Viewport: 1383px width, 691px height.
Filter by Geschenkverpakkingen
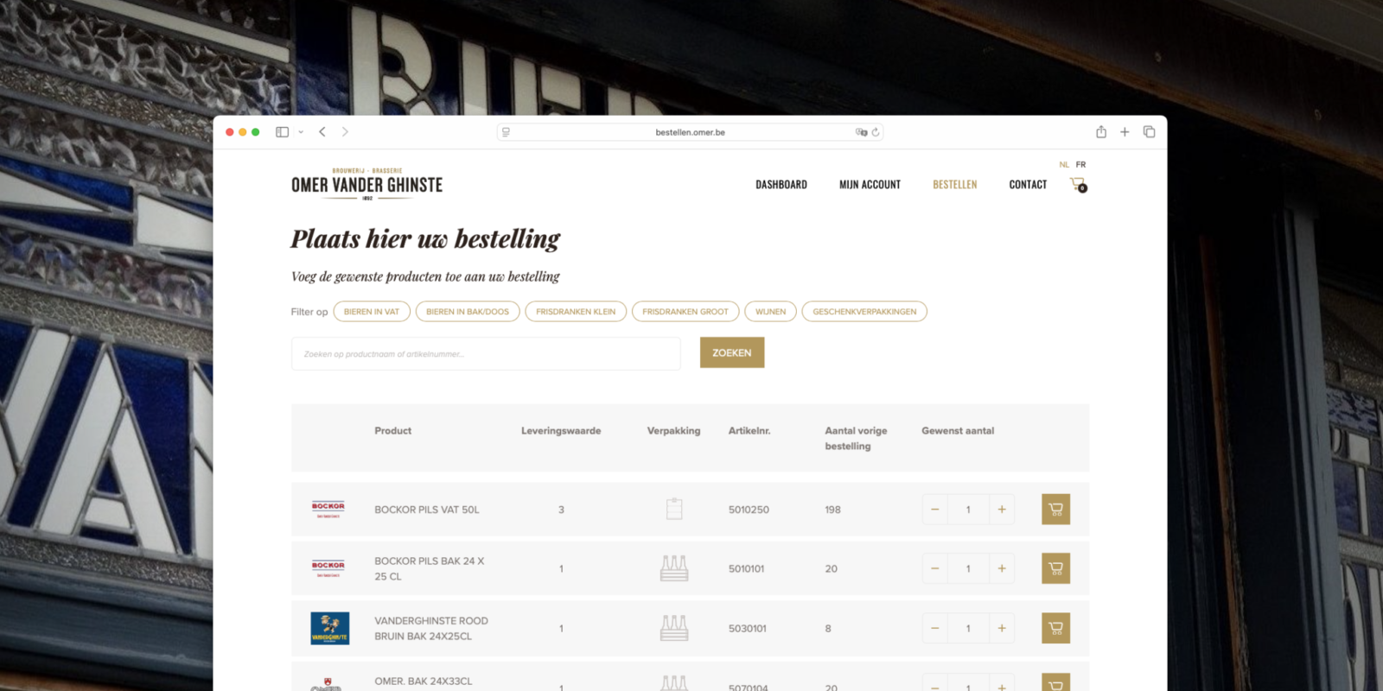coord(864,312)
